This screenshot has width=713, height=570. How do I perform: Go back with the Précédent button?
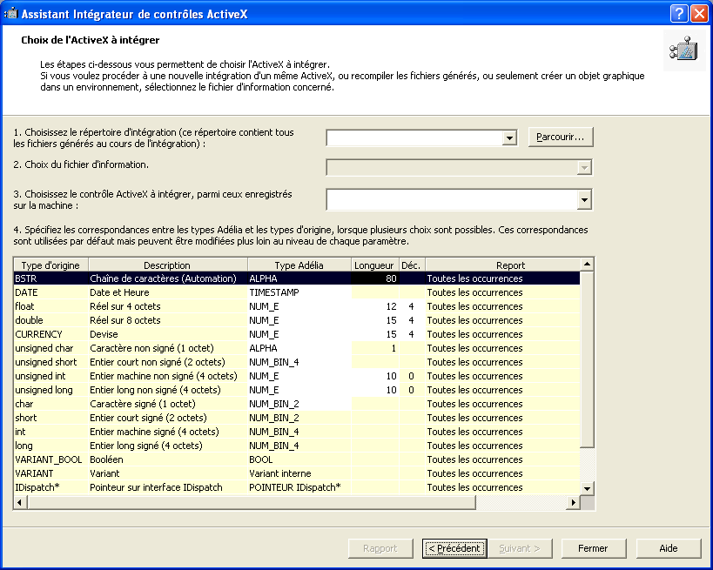coord(453,548)
